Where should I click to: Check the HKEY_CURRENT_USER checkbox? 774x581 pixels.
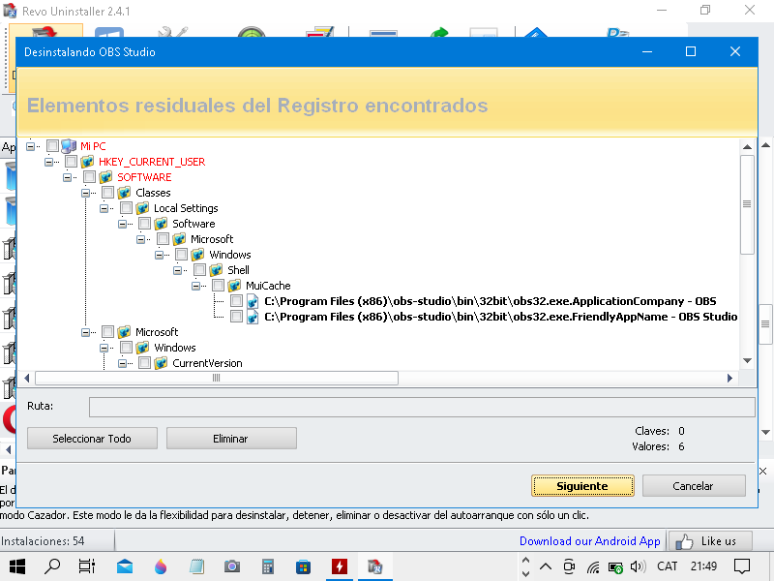pyautogui.click(x=71, y=162)
